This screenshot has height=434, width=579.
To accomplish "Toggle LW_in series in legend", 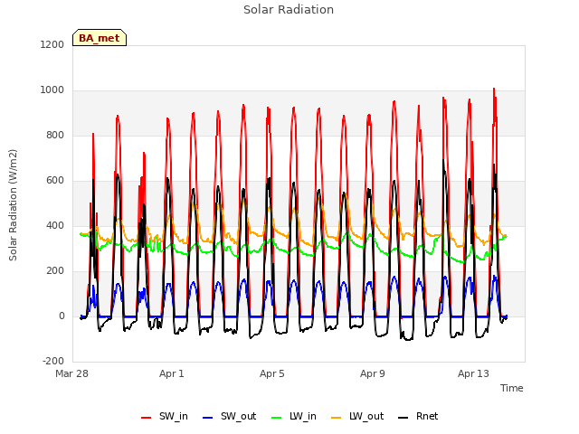I will (294, 416).
